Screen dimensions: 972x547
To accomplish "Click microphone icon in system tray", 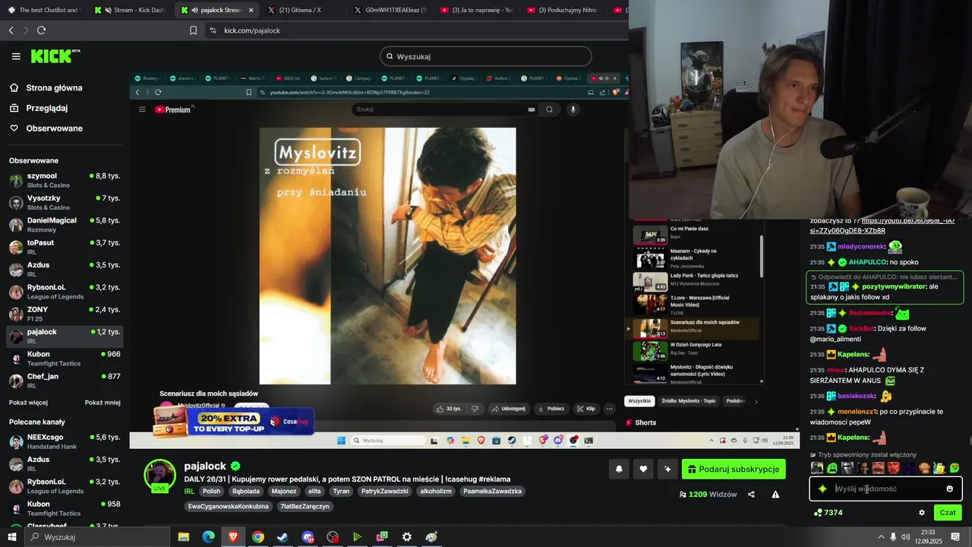I will 893,537.
